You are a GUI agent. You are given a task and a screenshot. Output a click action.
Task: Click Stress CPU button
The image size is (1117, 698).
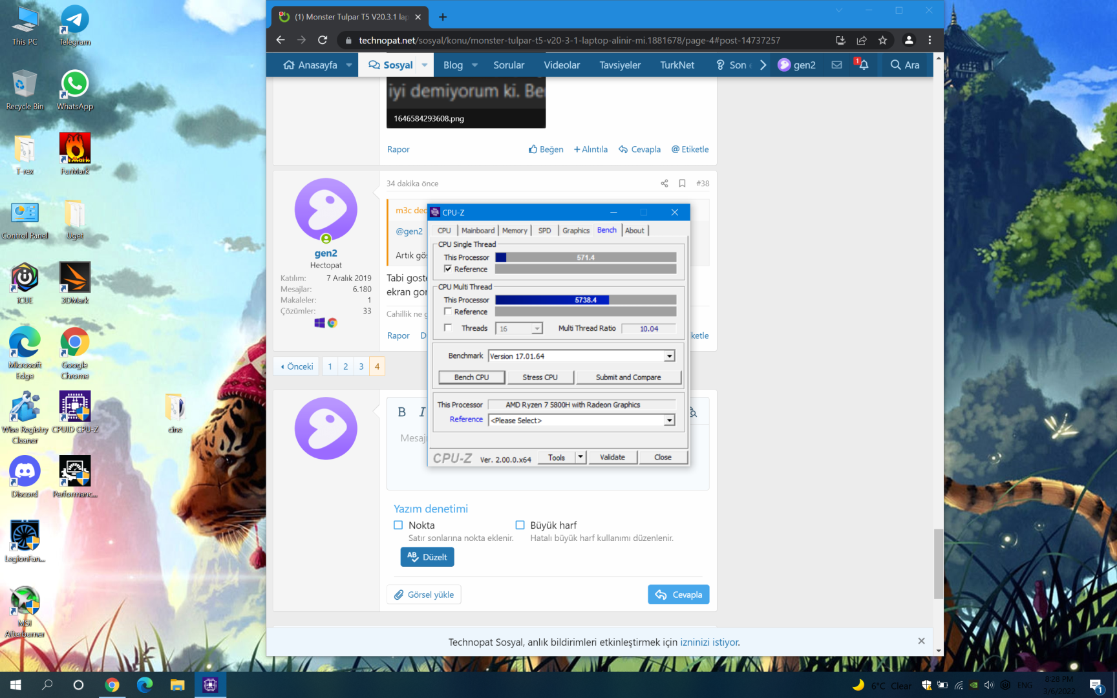click(540, 377)
